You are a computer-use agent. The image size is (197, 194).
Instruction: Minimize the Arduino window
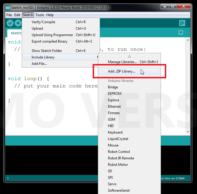tap(165, 6)
